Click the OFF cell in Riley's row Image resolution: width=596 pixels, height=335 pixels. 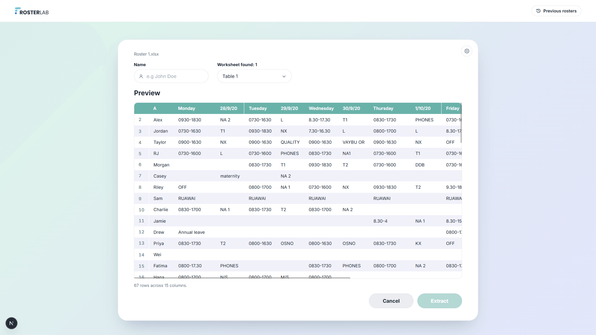click(182, 187)
